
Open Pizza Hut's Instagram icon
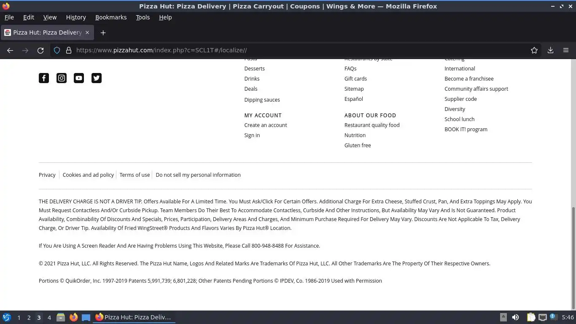(62, 78)
